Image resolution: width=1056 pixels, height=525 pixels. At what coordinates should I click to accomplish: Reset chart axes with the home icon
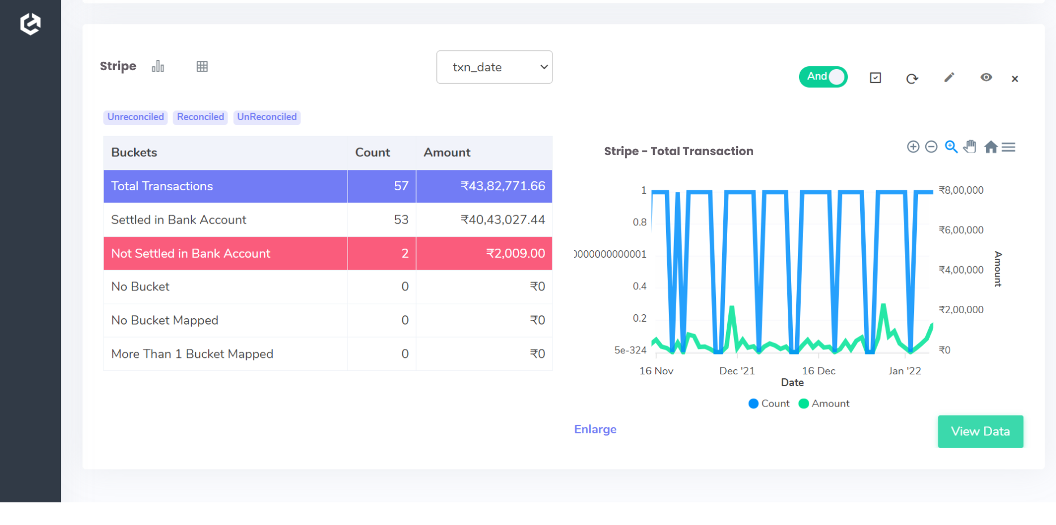tap(991, 147)
